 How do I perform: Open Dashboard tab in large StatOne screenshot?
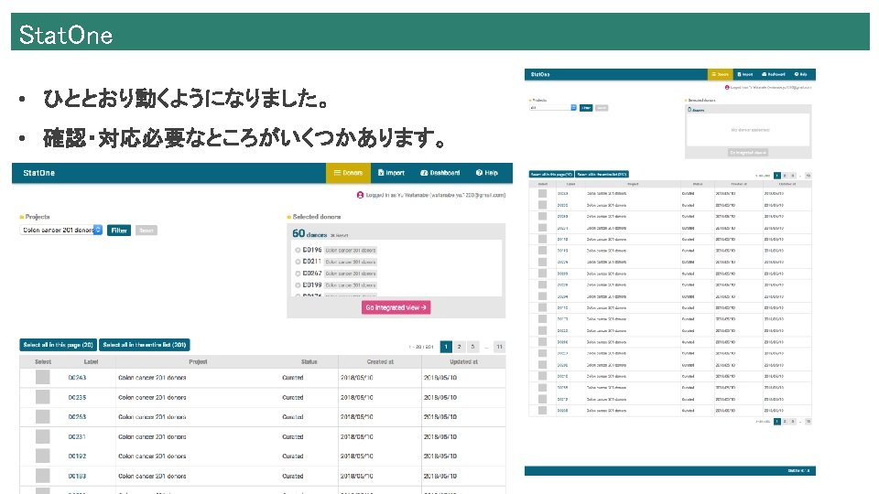click(x=440, y=173)
